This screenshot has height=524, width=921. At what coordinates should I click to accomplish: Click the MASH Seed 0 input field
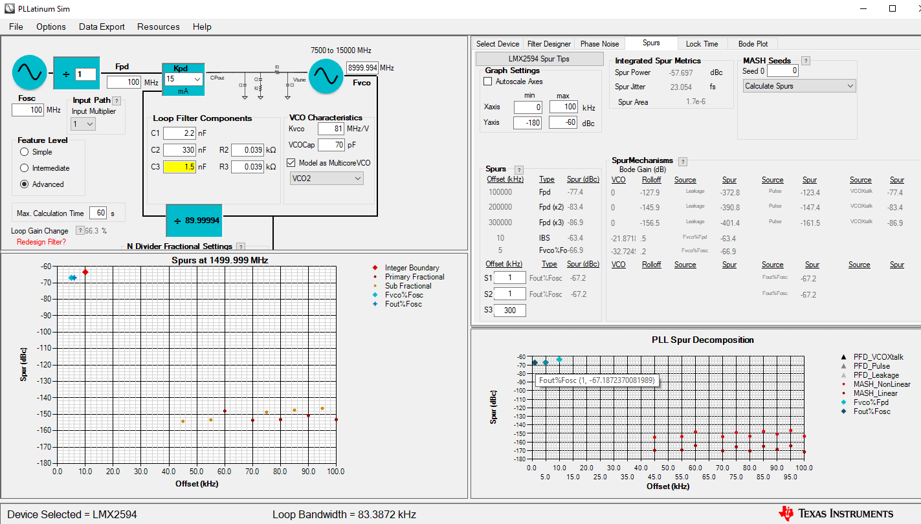(x=782, y=71)
